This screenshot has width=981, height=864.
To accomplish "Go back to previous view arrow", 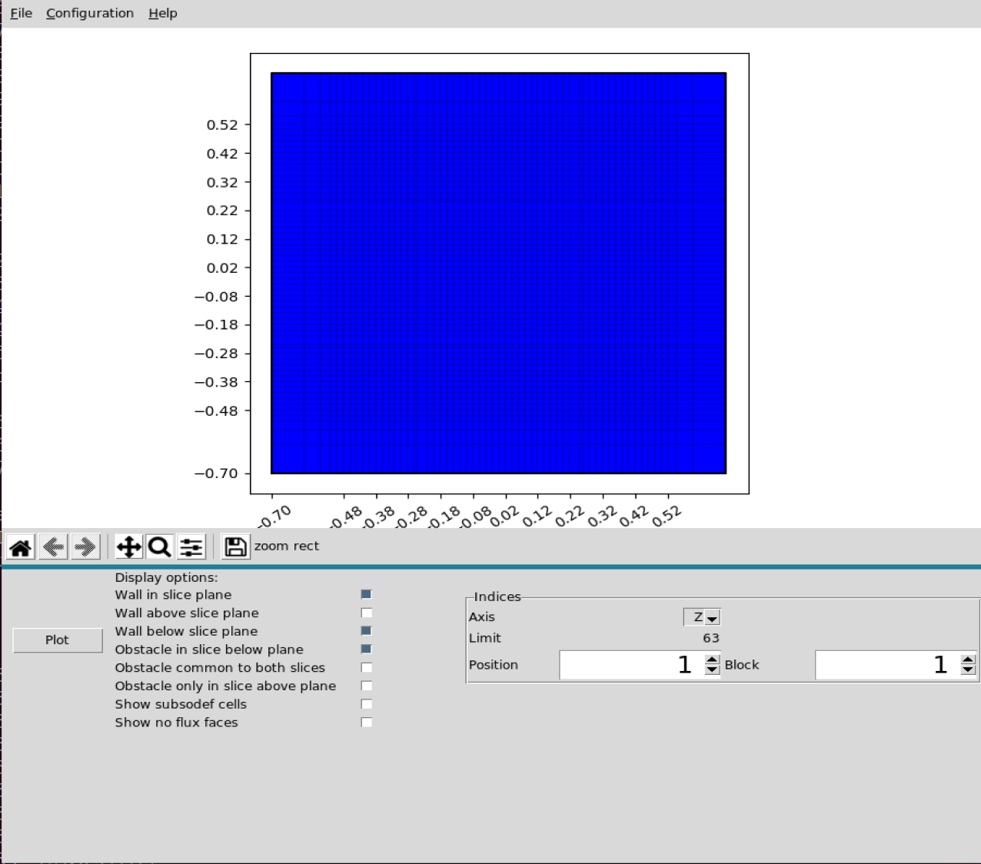I will (53, 547).
